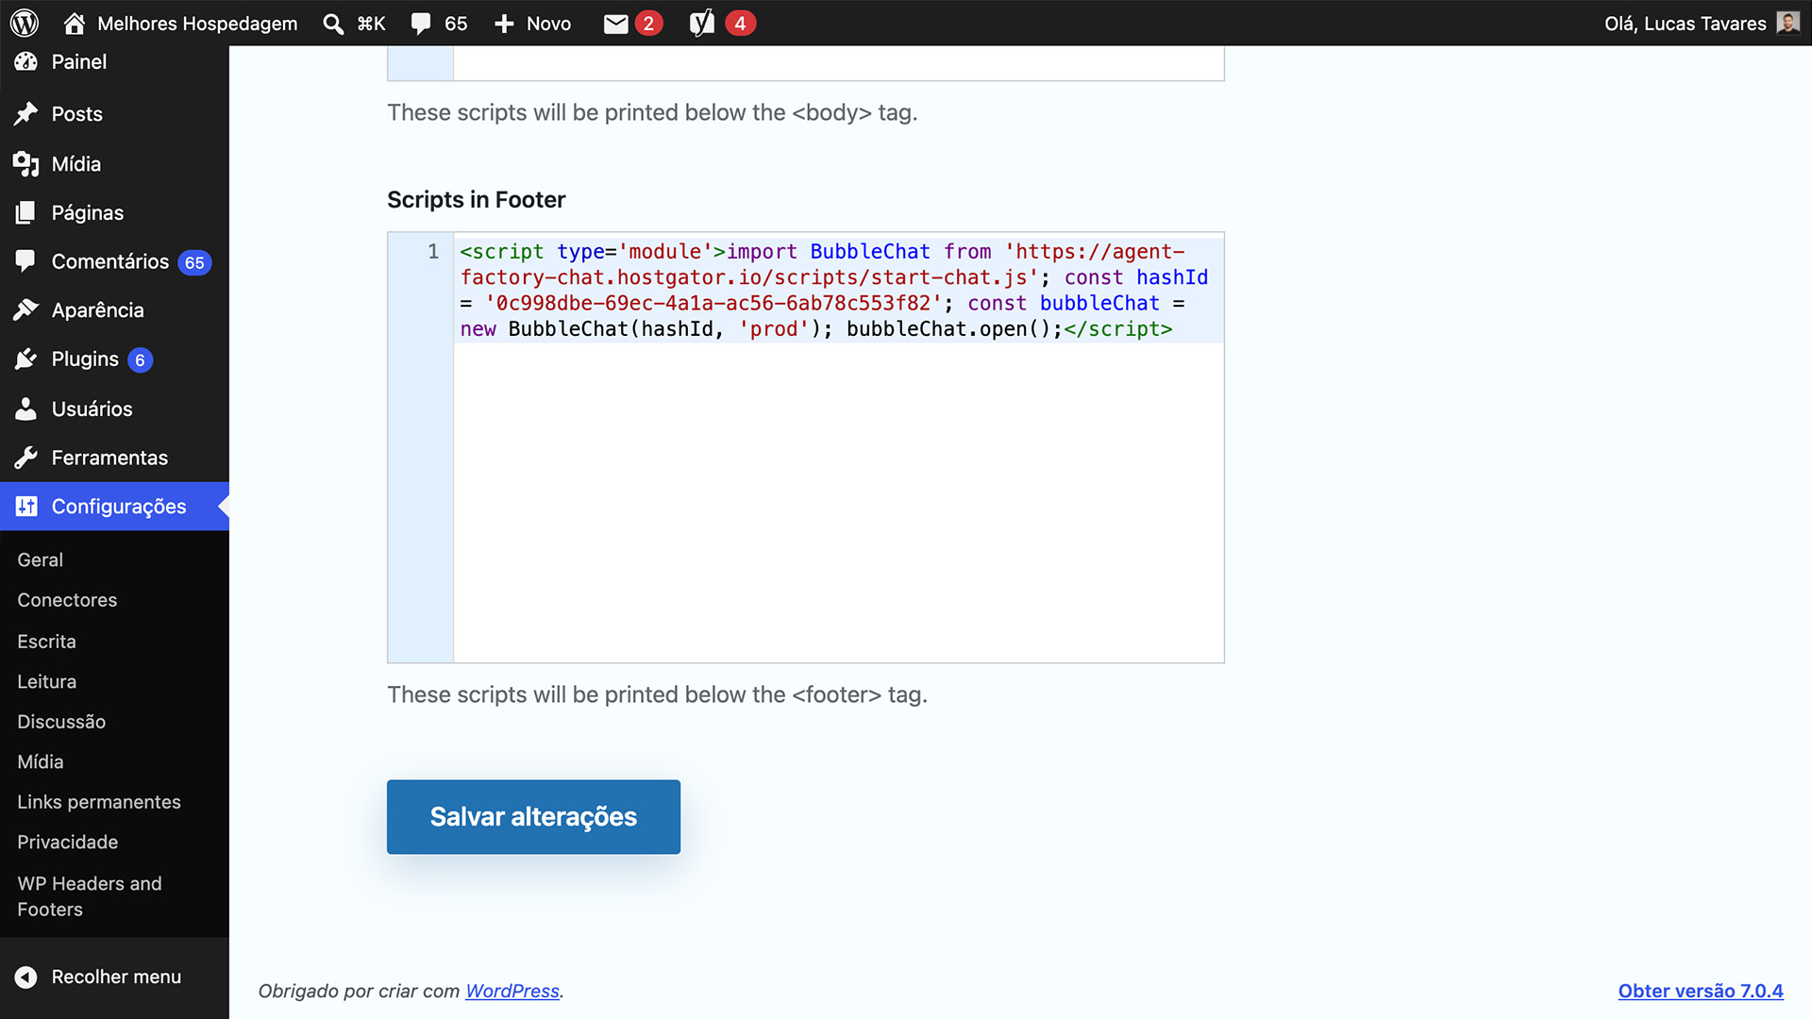The height and width of the screenshot is (1019, 1812).
Task: Click the WordPress logo icon
Action: (25, 23)
